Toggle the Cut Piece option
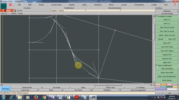Viewport: 179px width, 100px height. [x=78, y=90]
